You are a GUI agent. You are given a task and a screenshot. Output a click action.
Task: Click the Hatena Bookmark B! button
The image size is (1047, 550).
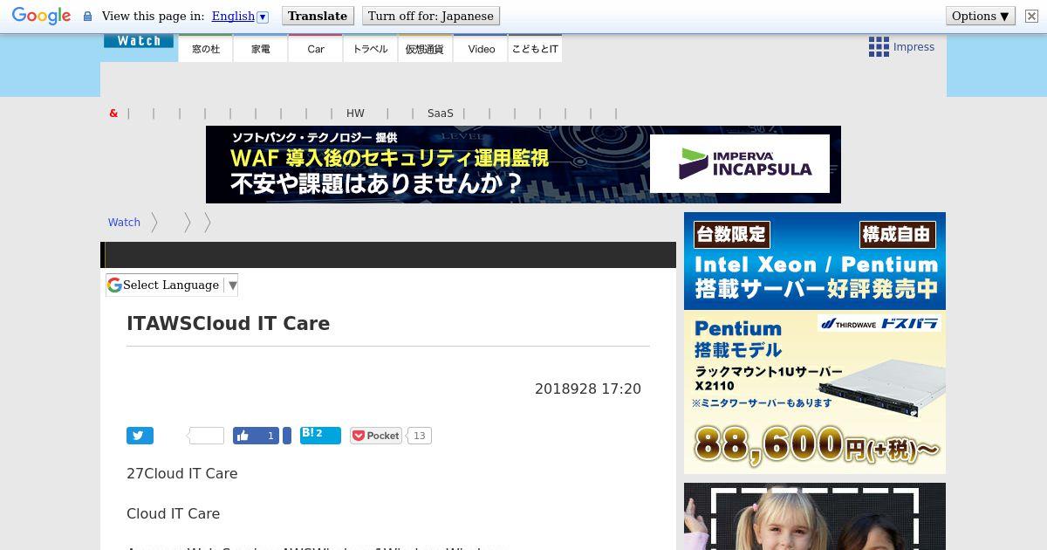(320, 435)
